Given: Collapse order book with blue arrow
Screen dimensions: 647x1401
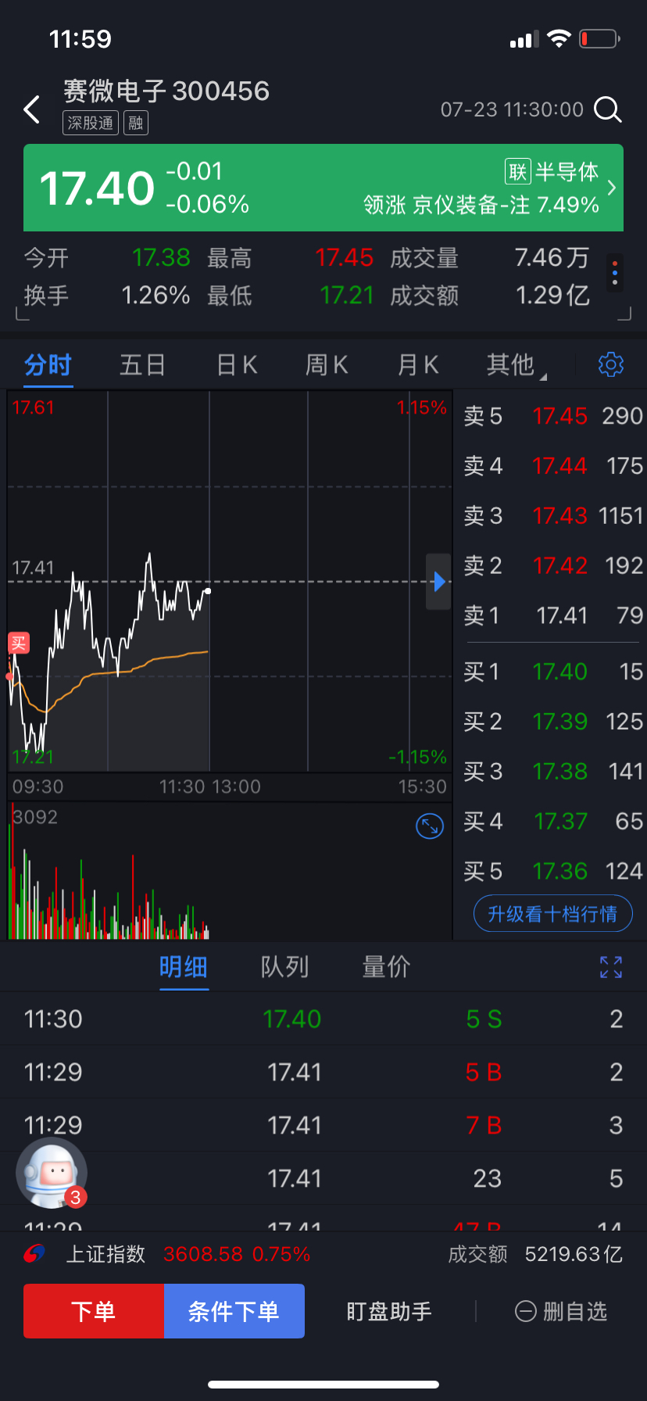Looking at the screenshot, I should (x=438, y=582).
